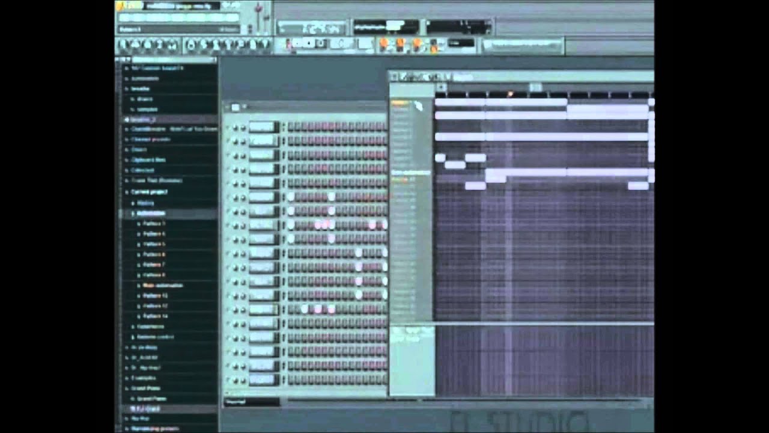
Task: Toggle the first step of topmost channel
Action: click(291, 127)
